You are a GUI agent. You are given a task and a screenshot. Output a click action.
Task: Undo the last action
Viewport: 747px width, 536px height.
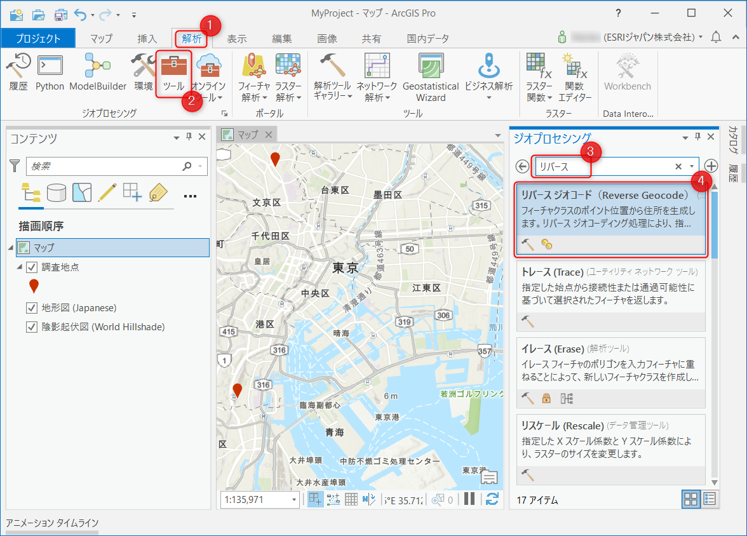(80, 15)
